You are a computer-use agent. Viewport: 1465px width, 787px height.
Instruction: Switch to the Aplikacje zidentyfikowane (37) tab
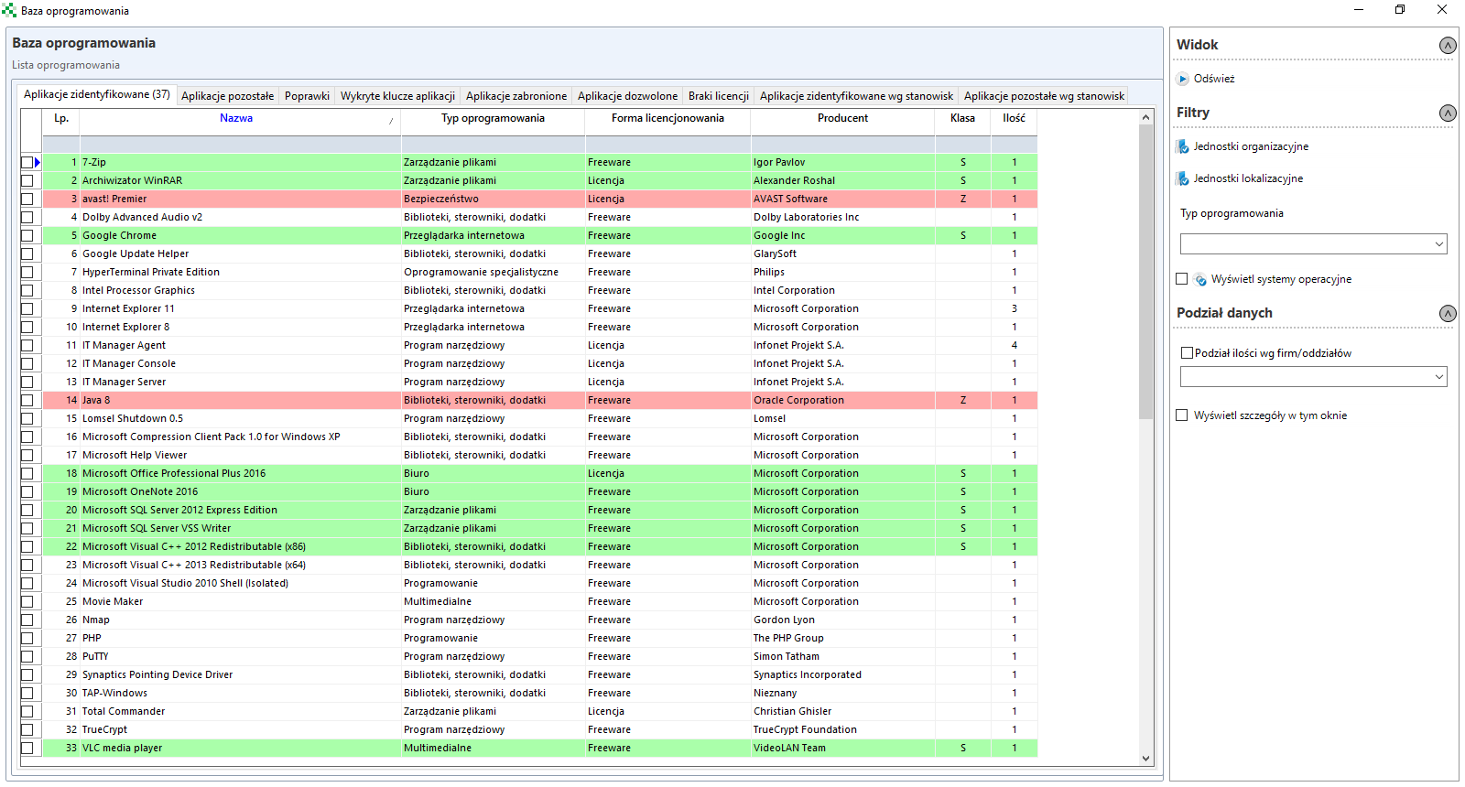tap(97, 94)
